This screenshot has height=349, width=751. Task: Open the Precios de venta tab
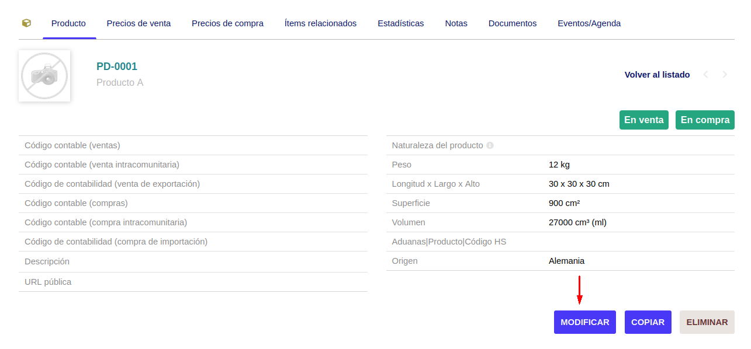pyautogui.click(x=139, y=23)
